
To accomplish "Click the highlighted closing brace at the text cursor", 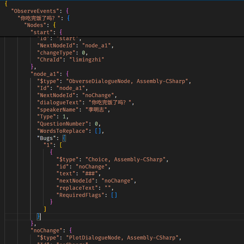I will pyautogui.click(x=39, y=216).
